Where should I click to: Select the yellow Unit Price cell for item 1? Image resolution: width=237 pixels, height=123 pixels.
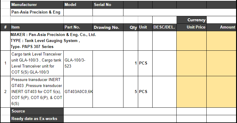point(191,63)
